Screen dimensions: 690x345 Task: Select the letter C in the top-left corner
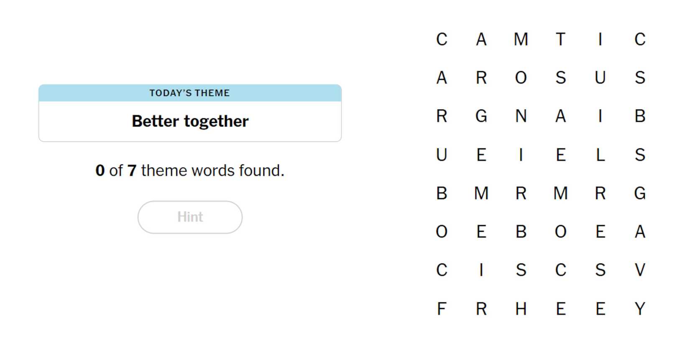tap(441, 39)
